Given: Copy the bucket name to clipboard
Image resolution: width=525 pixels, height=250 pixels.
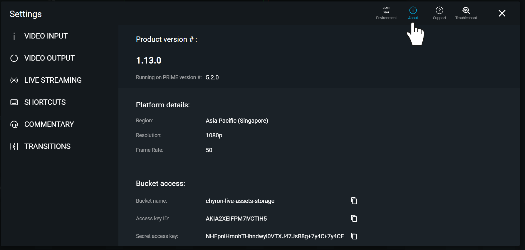Looking at the screenshot, I should [x=354, y=201].
